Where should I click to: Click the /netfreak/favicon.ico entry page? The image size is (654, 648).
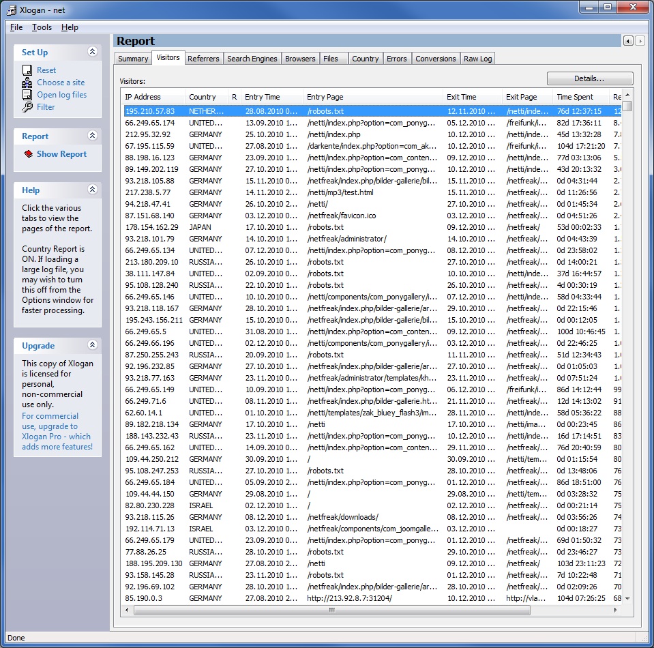click(342, 216)
